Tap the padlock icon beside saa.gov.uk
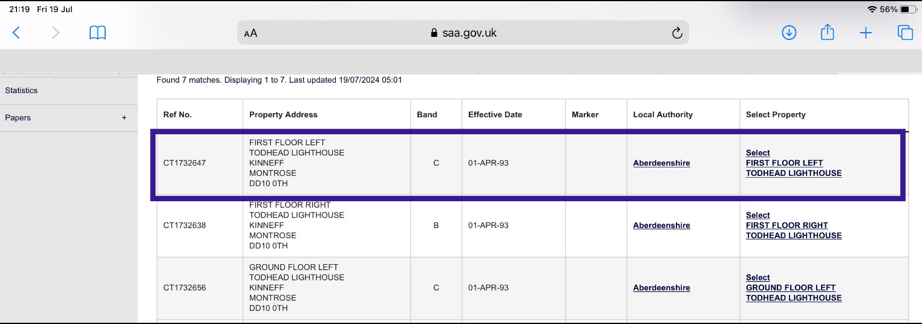The width and height of the screenshot is (922, 324). (434, 33)
